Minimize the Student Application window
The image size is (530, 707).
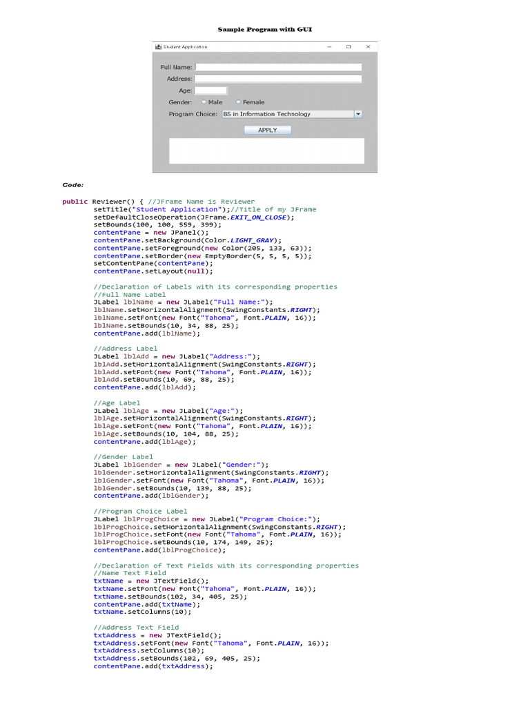pyautogui.click(x=329, y=47)
